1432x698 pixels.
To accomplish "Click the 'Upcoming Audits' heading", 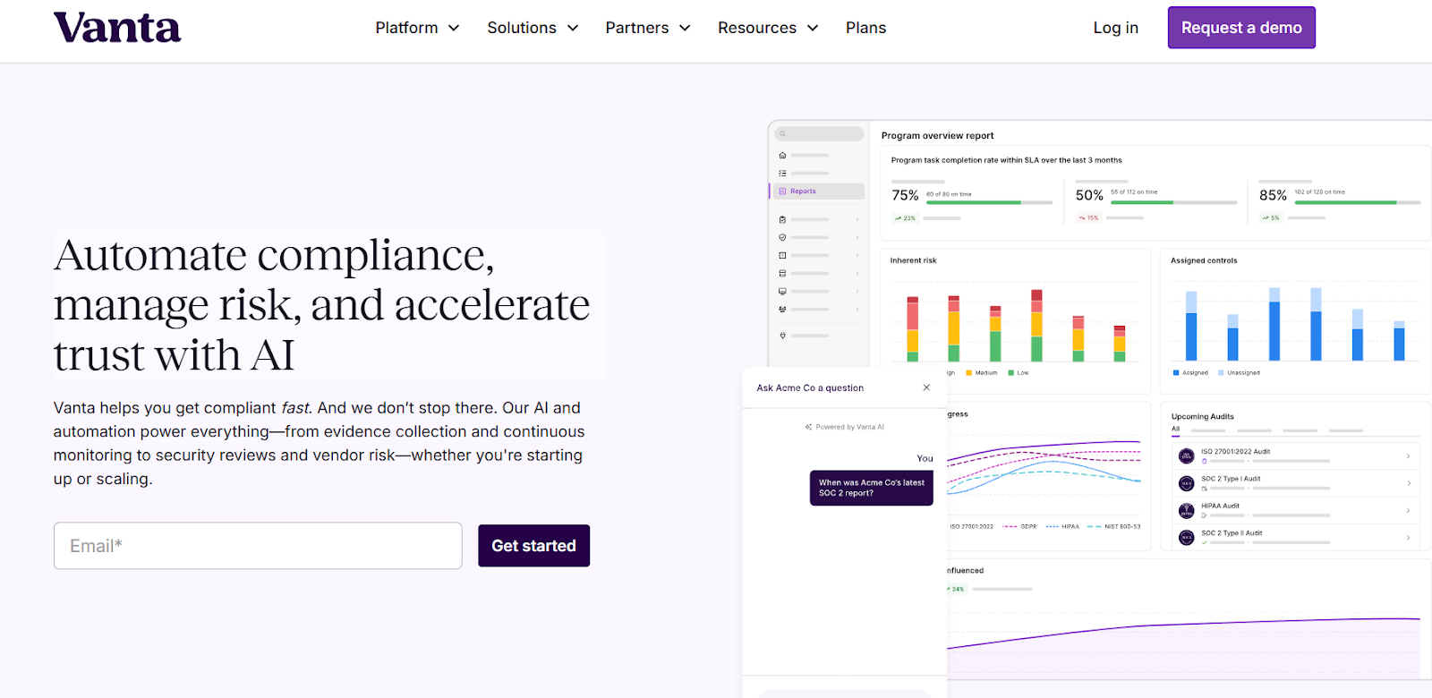I will coord(1202,417).
